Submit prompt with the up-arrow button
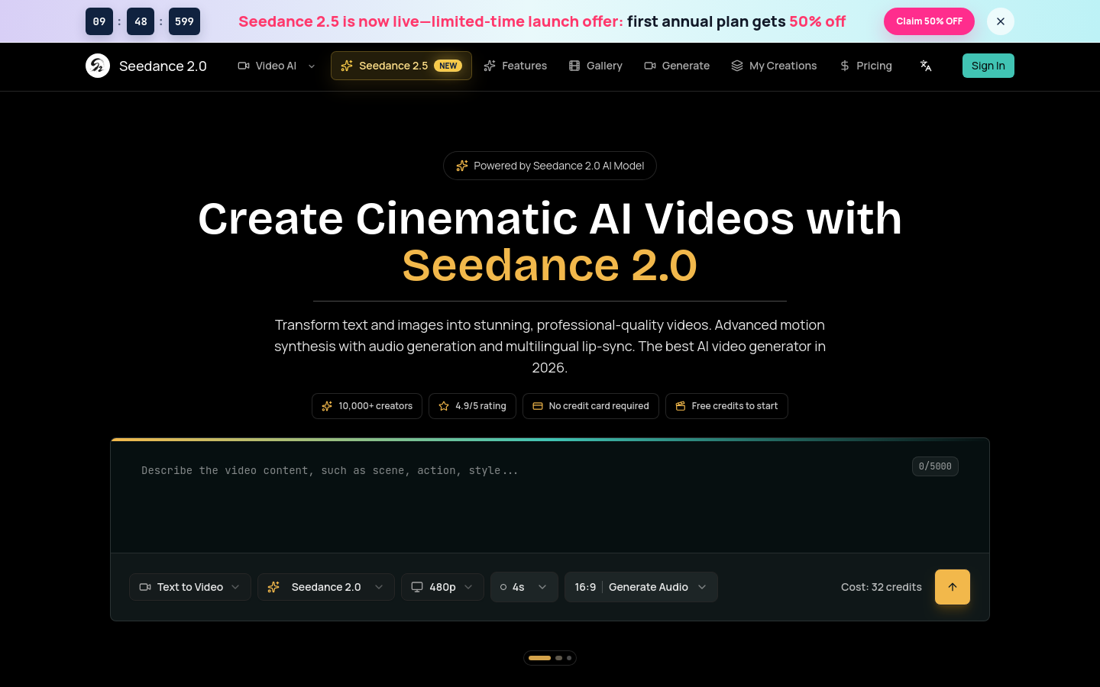This screenshot has width=1100, height=687. (953, 587)
